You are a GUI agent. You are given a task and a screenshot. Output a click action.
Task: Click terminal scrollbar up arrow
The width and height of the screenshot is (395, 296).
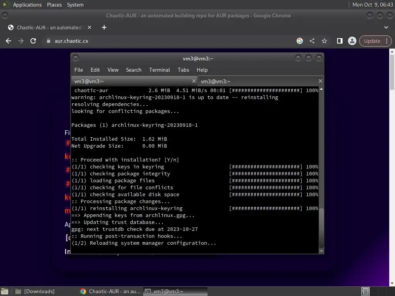tap(321, 89)
